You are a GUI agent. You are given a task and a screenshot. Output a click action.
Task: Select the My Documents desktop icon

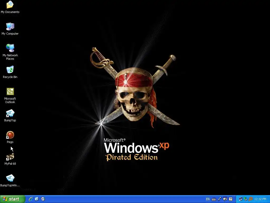coord(10,7)
